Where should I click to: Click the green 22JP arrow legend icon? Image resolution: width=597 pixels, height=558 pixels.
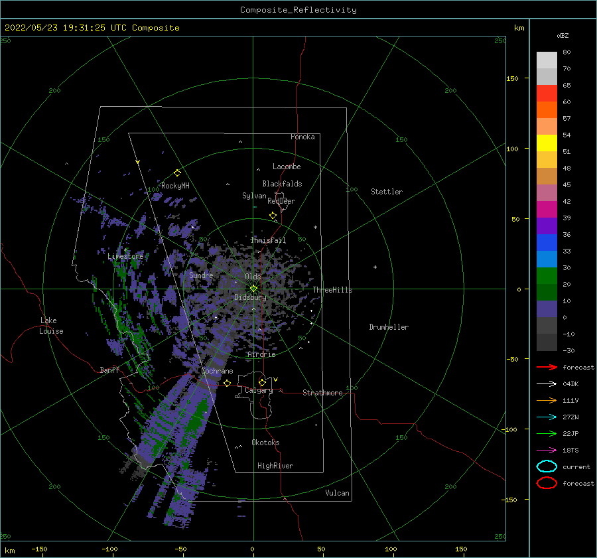point(547,433)
